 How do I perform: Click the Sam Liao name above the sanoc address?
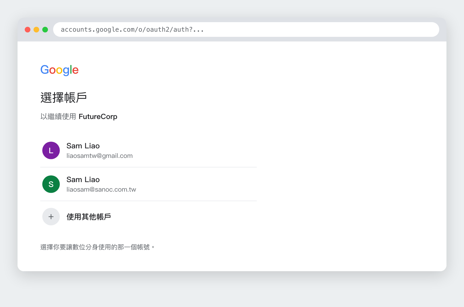tap(83, 180)
